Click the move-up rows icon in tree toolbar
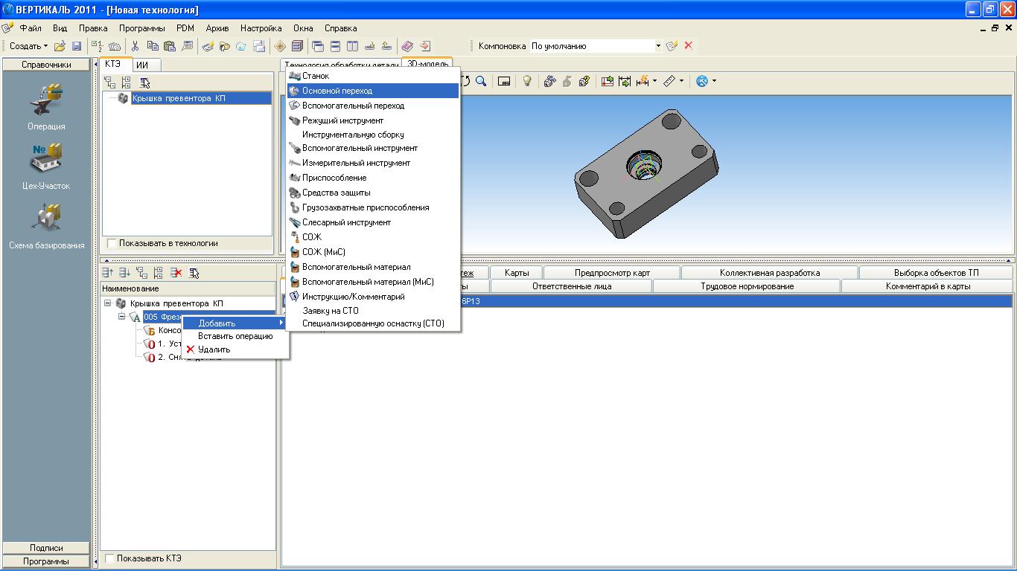 (x=109, y=273)
